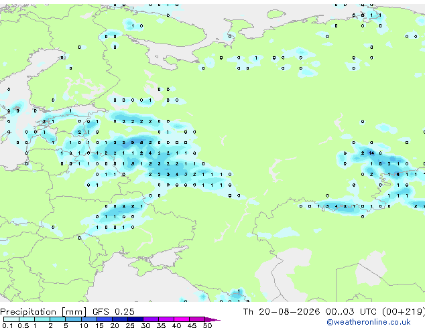Image resolution: width=425 pixels, height=328 pixels.
Task: Click the 20–25 mm legend swatch
Action: click(120, 319)
